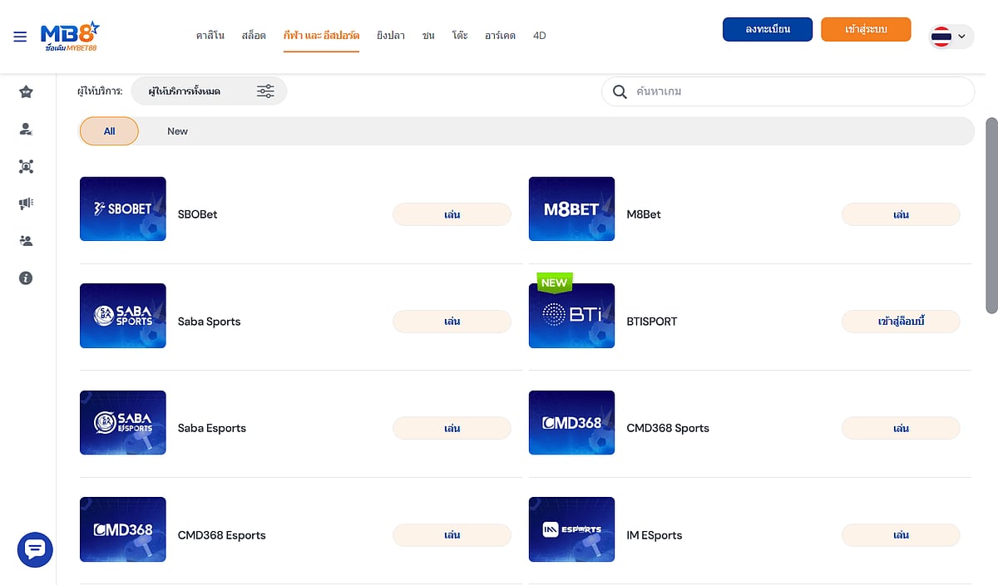The height and width of the screenshot is (585, 998).
Task: Open the info sidebar icon
Action: (26, 278)
